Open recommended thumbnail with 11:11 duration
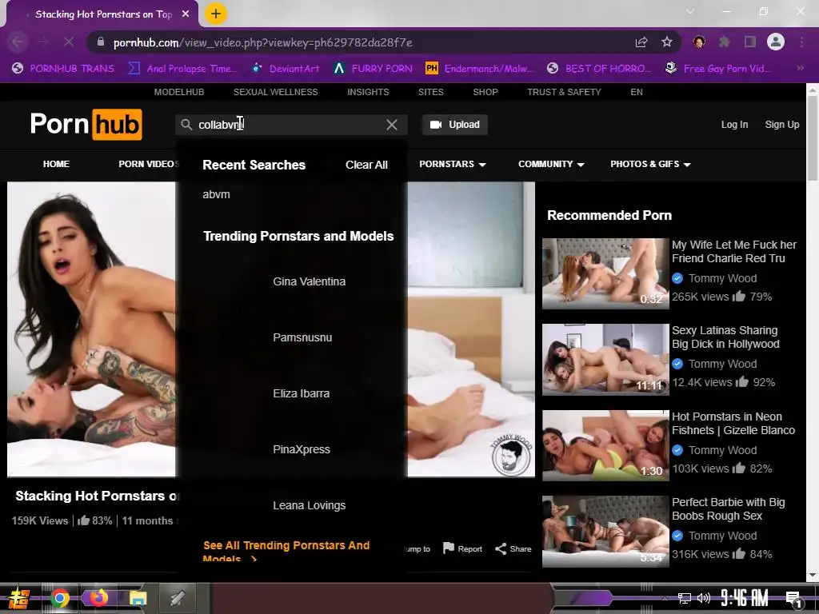This screenshot has height=614, width=819. point(605,359)
